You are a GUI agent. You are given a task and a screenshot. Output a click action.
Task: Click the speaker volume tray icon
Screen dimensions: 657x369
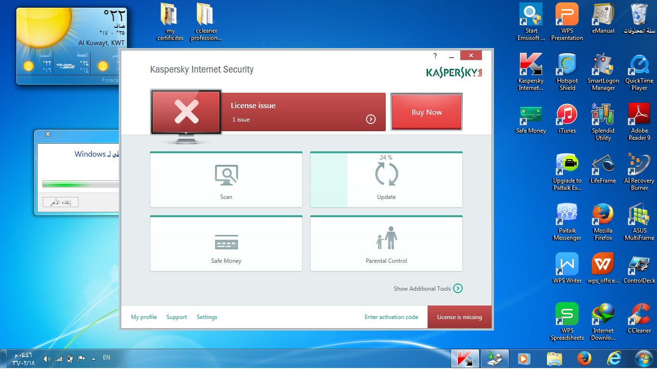47,358
